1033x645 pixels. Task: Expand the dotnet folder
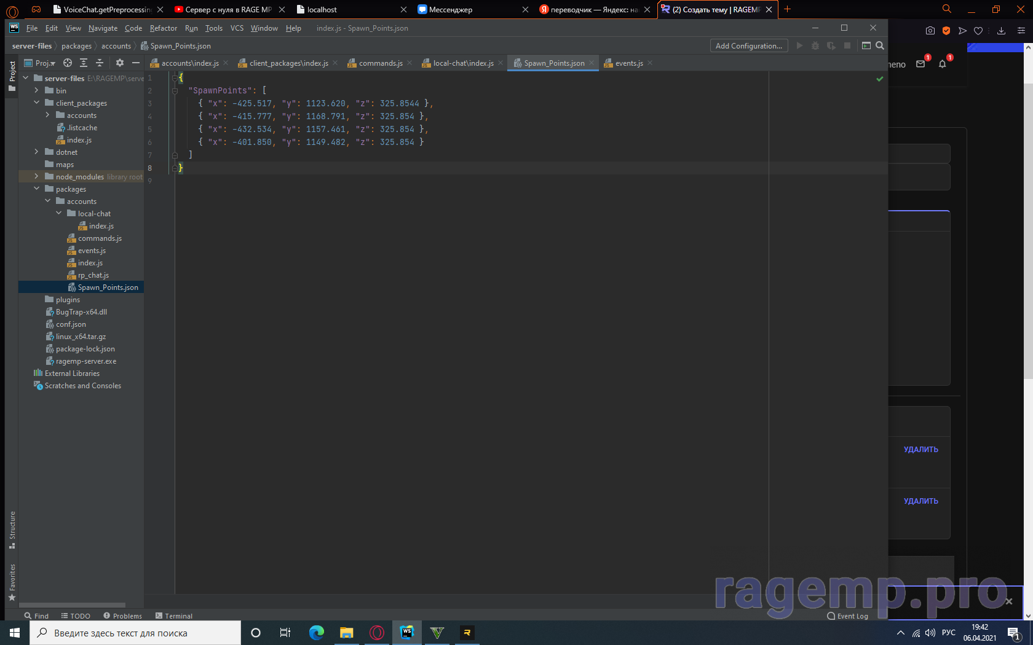pos(37,152)
